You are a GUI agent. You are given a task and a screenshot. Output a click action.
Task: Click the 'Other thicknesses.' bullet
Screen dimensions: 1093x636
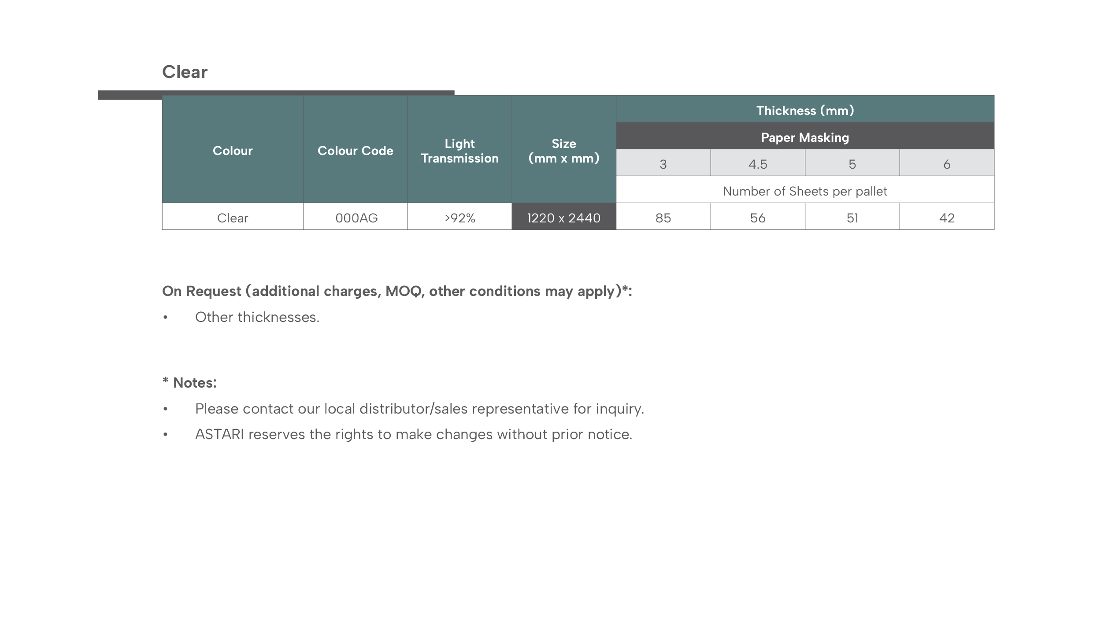[257, 317]
